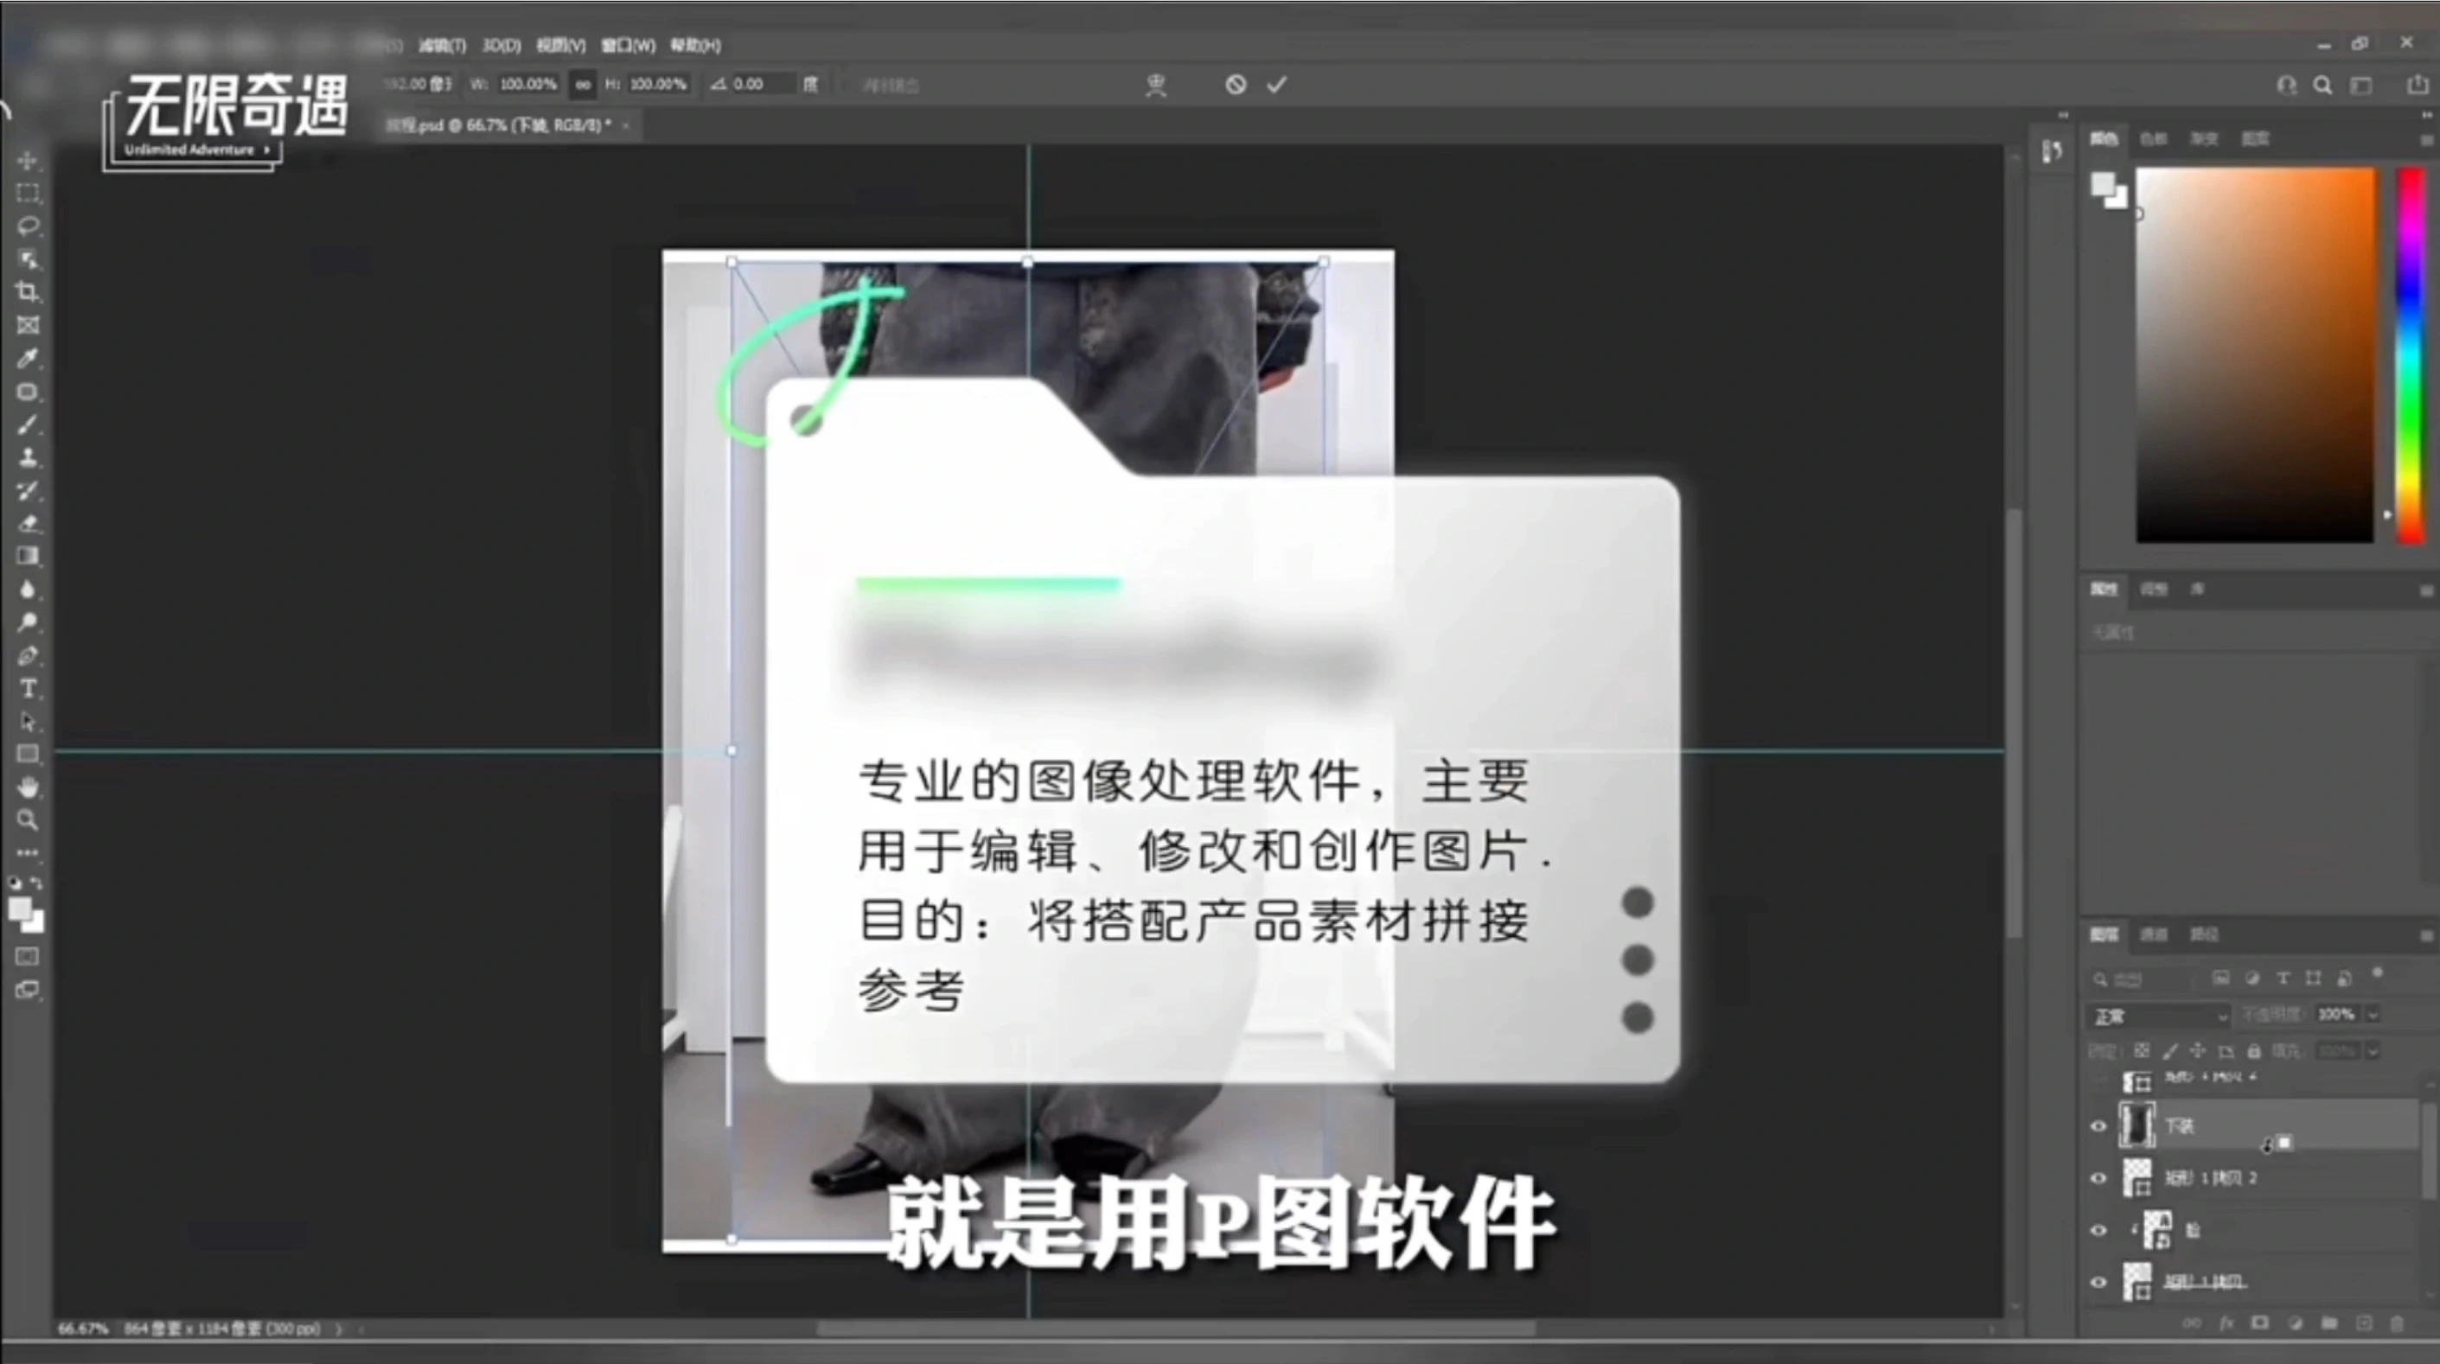The height and width of the screenshot is (1364, 2440).
Task: Commit the transform with the checkmark button
Action: 1277,85
